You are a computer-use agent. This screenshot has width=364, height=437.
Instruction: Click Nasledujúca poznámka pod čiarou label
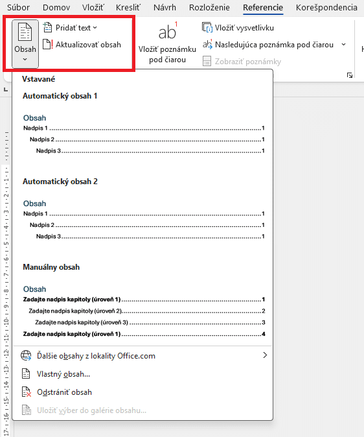point(274,45)
